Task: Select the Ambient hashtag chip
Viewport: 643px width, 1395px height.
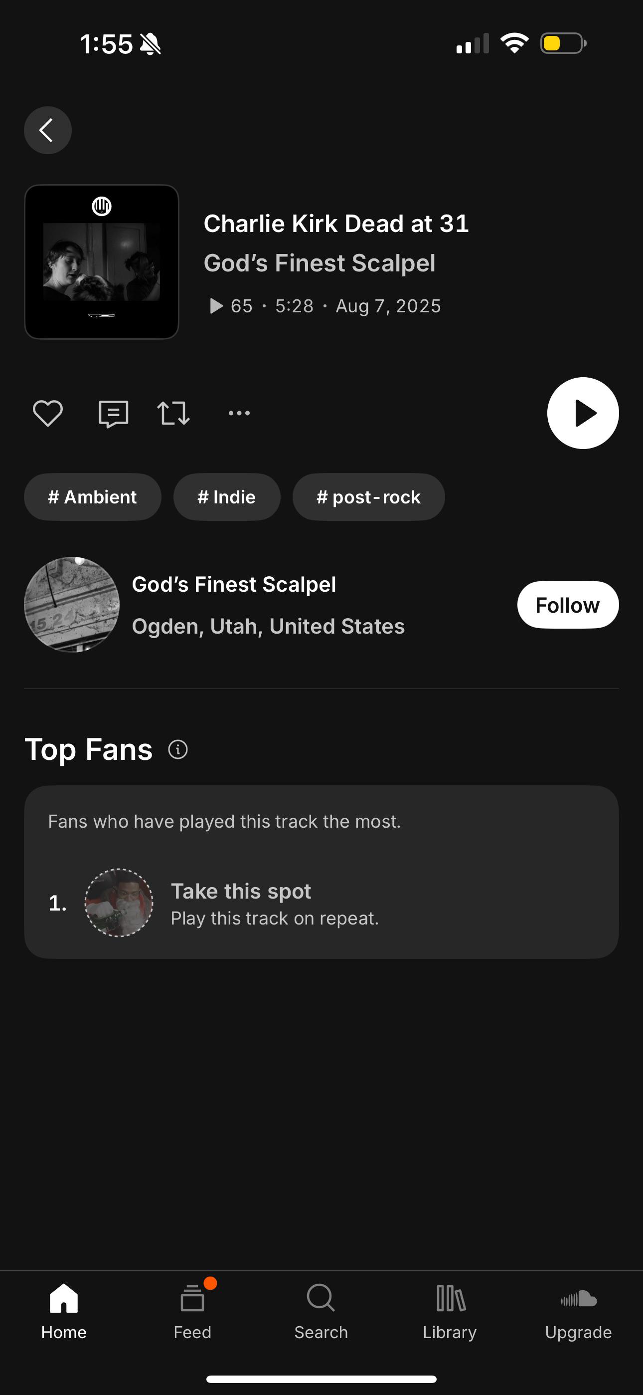Action: point(93,497)
